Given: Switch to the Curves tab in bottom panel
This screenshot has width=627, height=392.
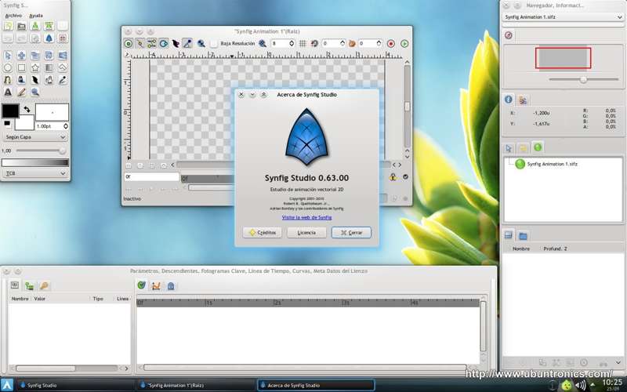Looking at the screenshot, I should click(x=156, y=285).
